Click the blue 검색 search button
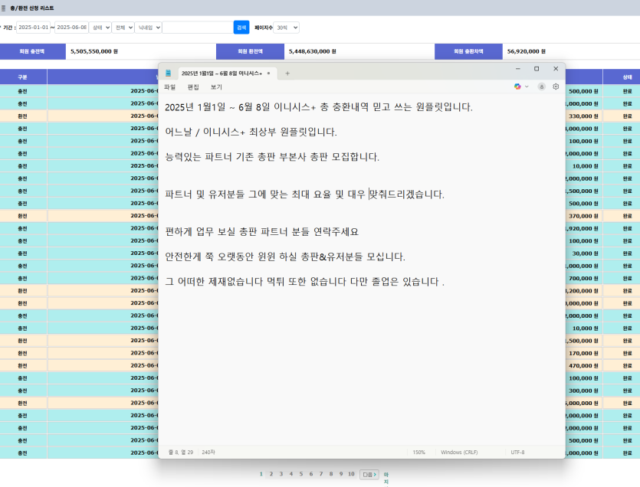This screenshot has width=640, height=487. click(241, 28)
